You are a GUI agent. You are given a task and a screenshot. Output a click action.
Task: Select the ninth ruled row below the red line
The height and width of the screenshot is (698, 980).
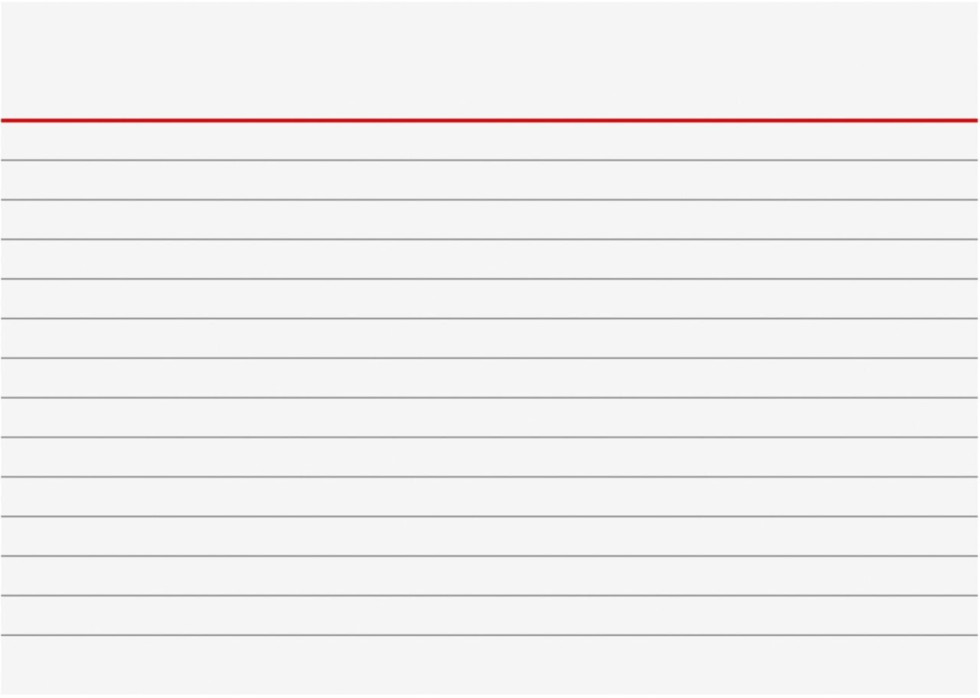tap(490, 457)
